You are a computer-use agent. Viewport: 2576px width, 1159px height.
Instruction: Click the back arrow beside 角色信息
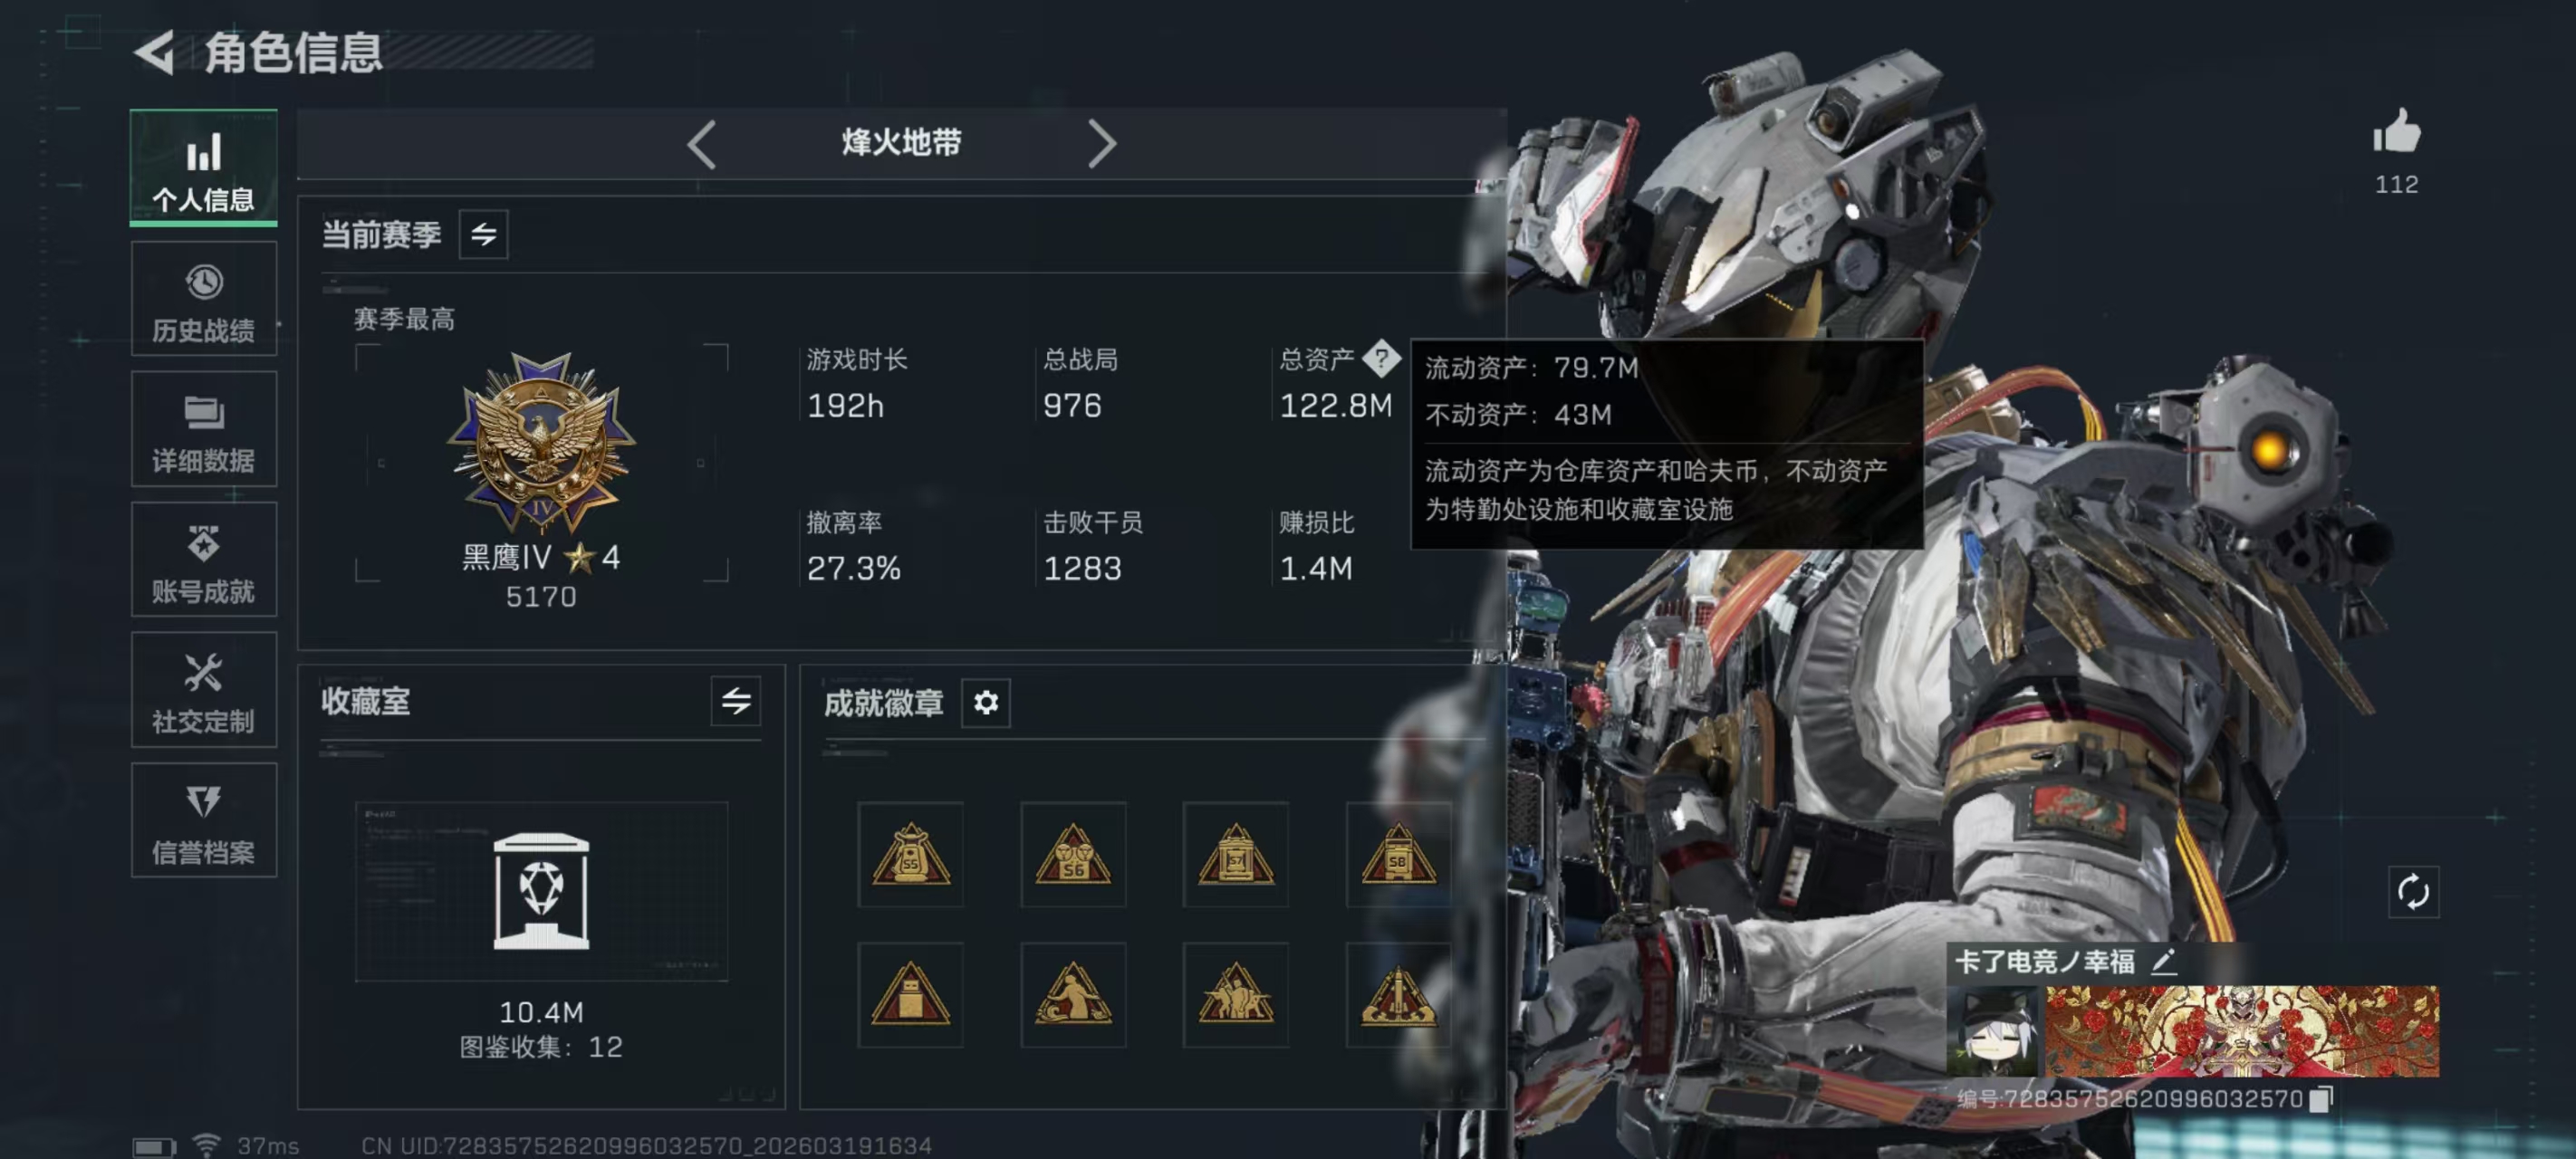(156, 52)
